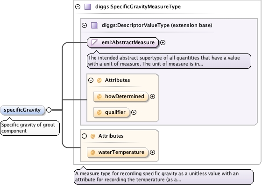This screenshot has height=186, width=262.
Task: Click the diggs:SpecificGravityMeasureType title text
Action: point(138,7)
